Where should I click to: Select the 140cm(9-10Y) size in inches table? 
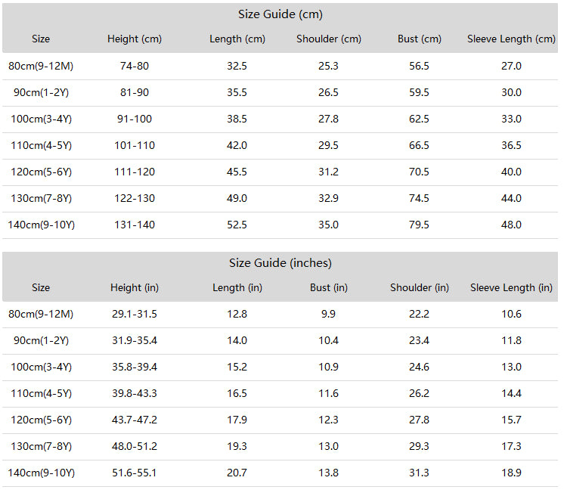coord(41,473)
